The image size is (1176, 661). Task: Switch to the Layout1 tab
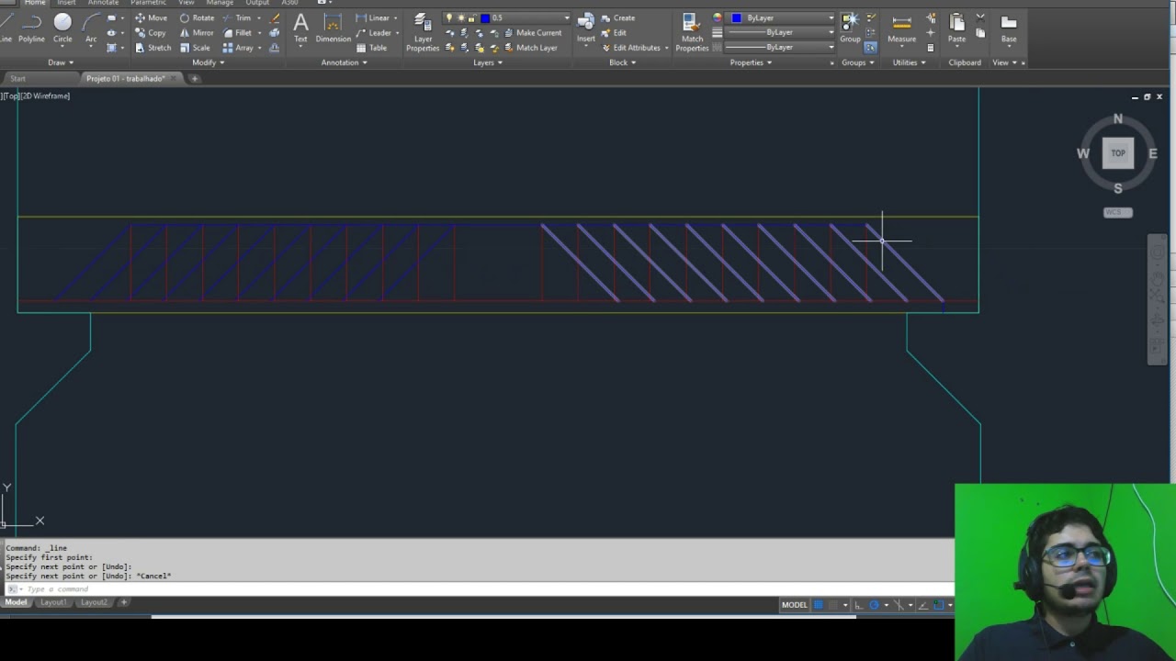[53, 602]
